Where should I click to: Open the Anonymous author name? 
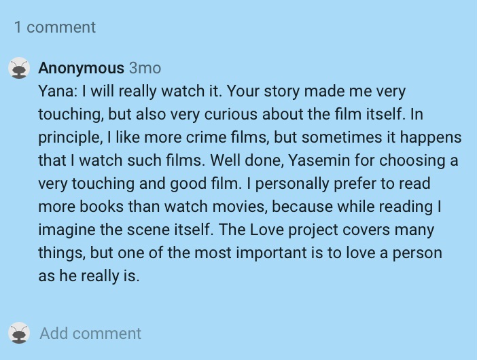[x=81, y=68]
